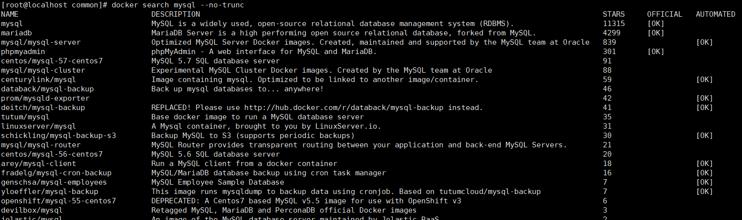Click the [OK] automated mark for arey/mysql-client
The image size is (742, 220).
click(x=705, y=164)
